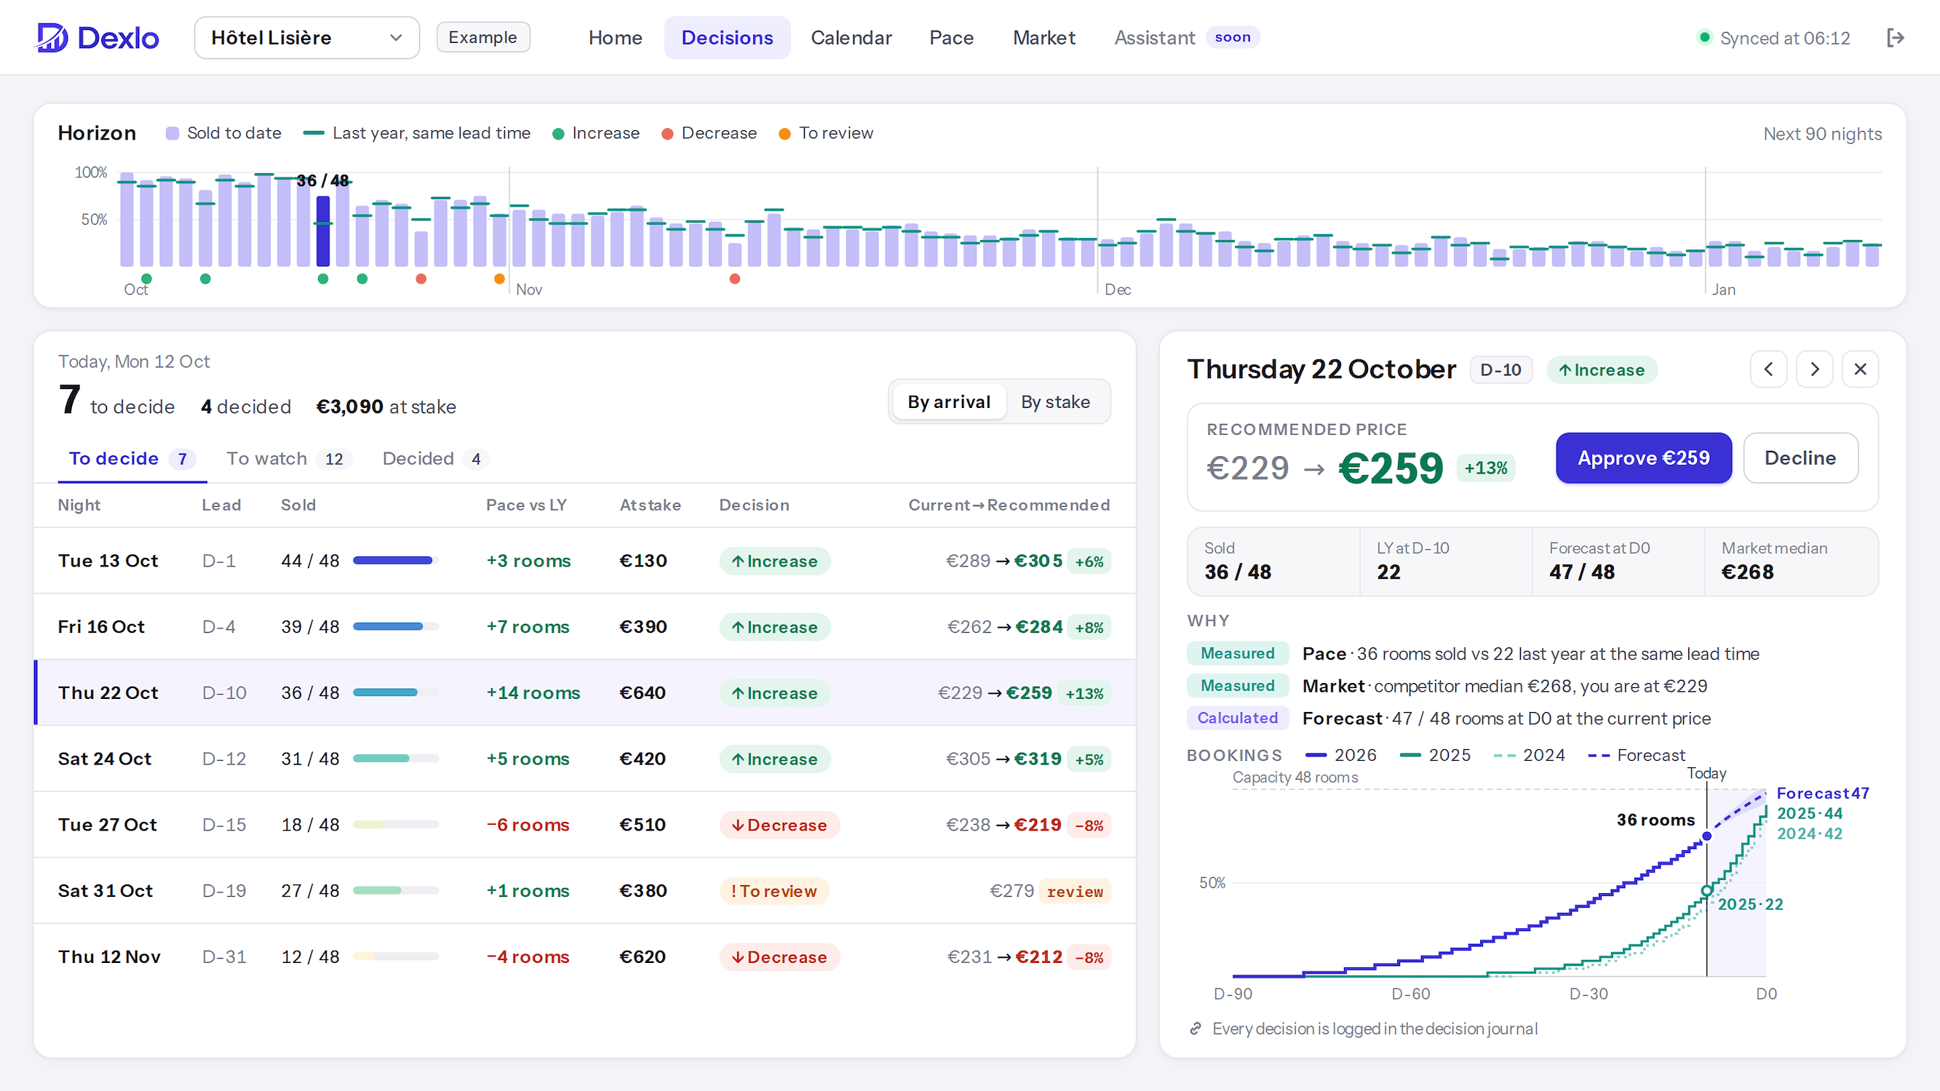Open the Home page

(x=616, y=38)
